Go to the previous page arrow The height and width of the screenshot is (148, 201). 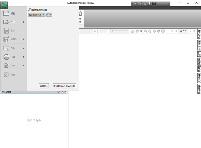[176, 31]
